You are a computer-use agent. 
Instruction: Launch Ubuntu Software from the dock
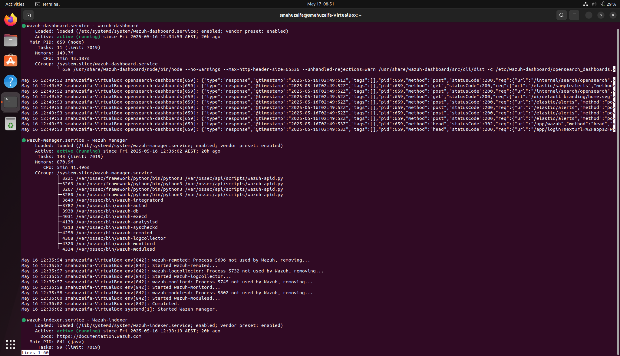pos(11,61)
